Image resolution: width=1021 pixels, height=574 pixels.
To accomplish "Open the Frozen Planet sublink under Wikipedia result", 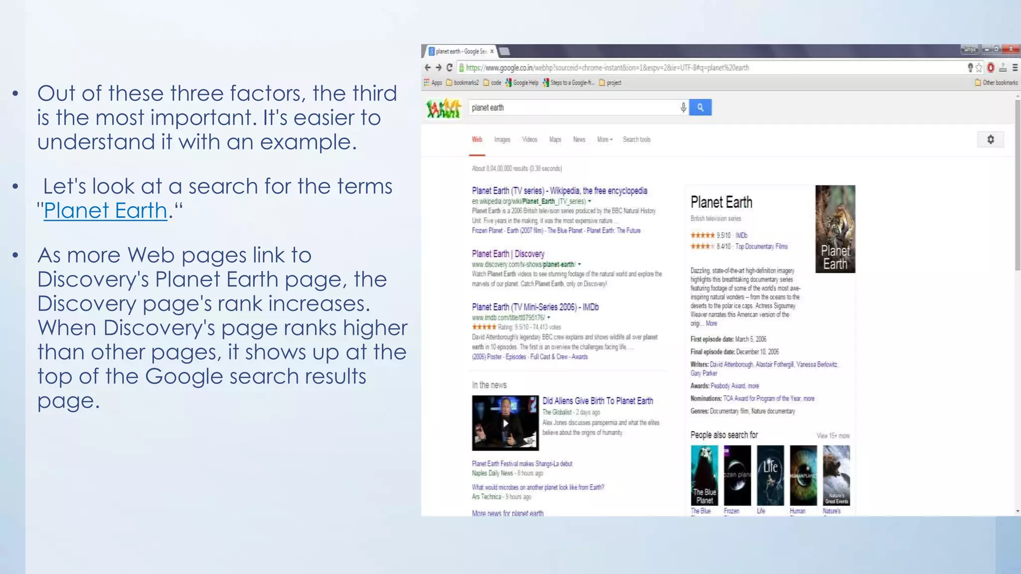I will pos(488,231).
